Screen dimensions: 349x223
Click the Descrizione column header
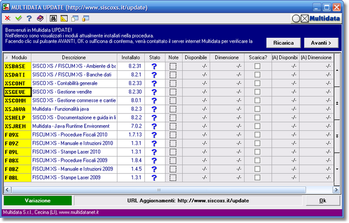tap(74, 58)
